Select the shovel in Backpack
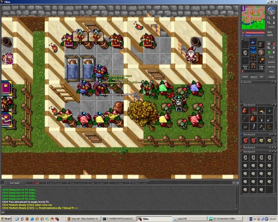Screen dimensions: 278x222 tap(269, 119)
